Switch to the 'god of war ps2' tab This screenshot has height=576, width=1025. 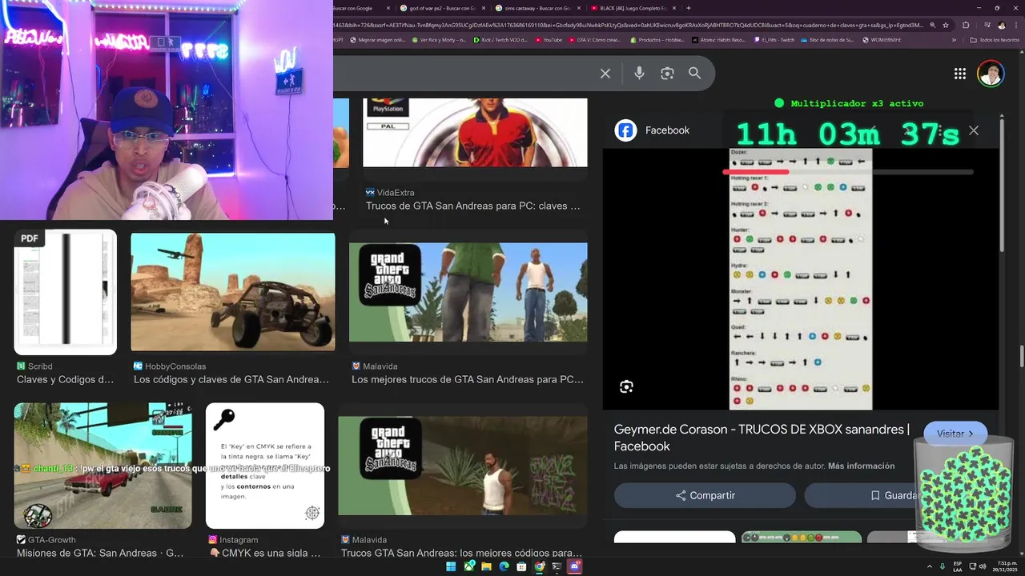[442, 8]
